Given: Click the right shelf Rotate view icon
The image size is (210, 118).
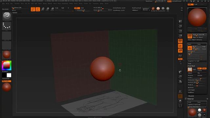Looking at the screenshot, I should [180, 82].
